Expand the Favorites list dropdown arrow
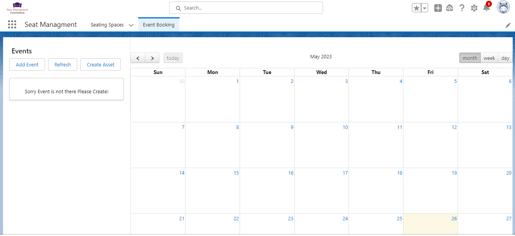 [x=425, y=8]
